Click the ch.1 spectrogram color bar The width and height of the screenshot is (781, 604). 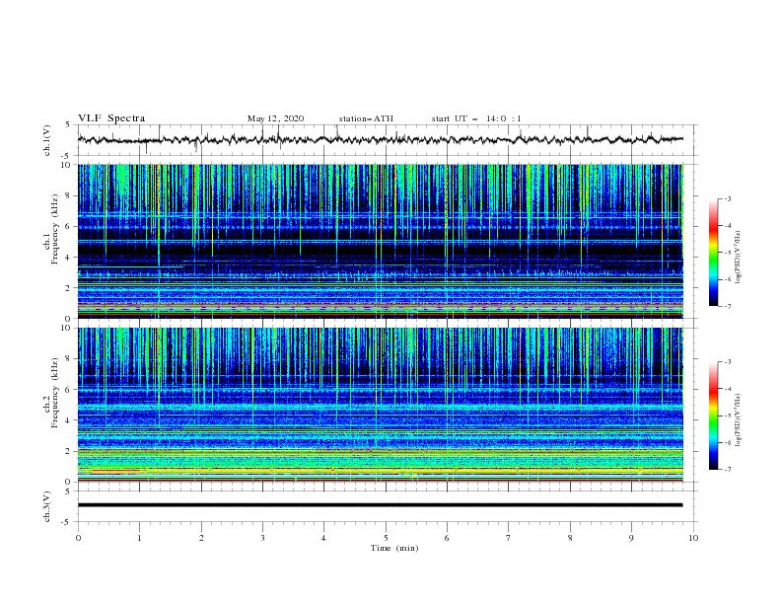click(x=714, y=253)
